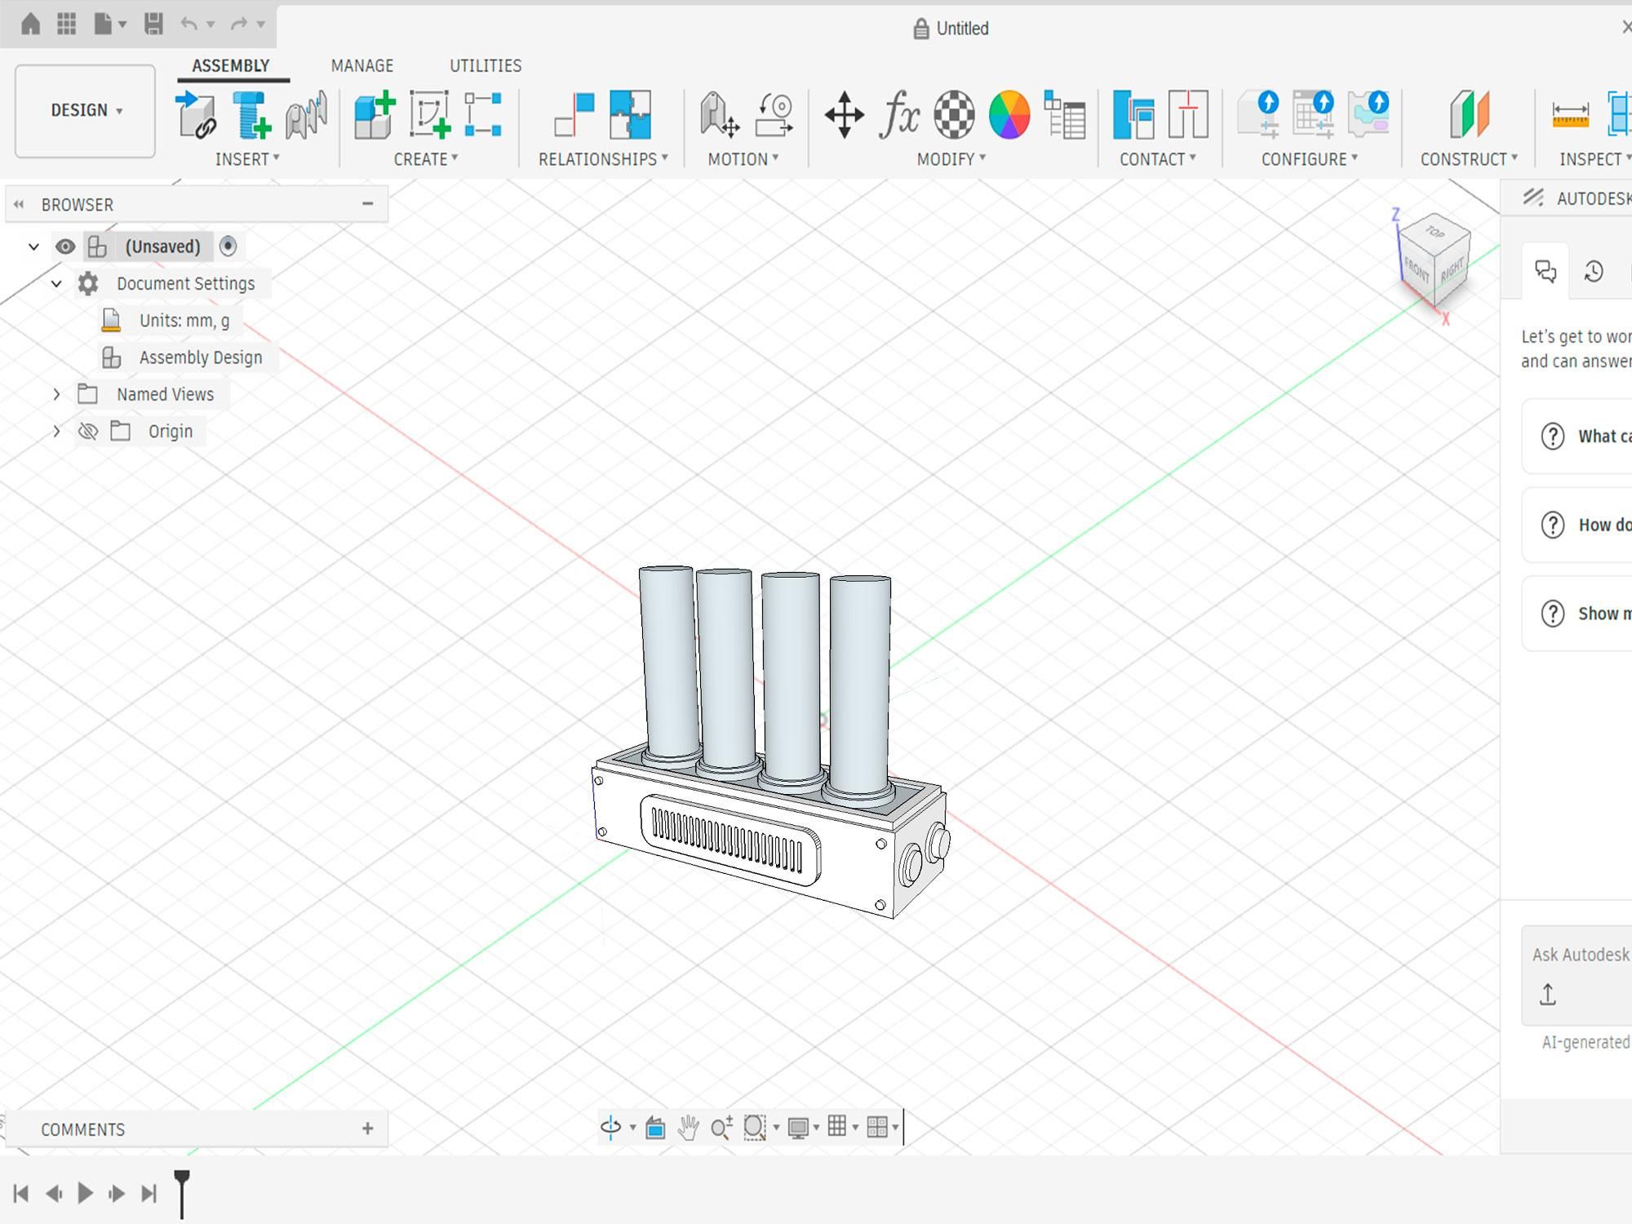This screenshot has width=1632, height=1224.
Task: Select the Measure ruler tool
Action: [1570, 114]
